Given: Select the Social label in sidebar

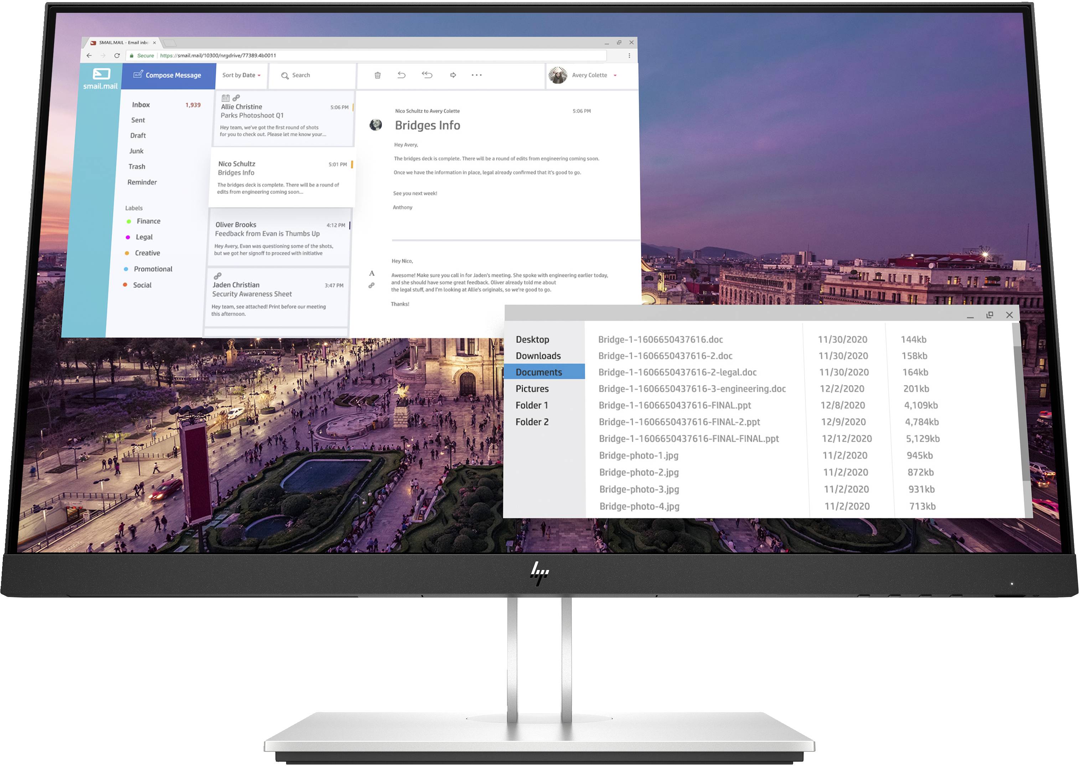Looking at the screenshot, I should [x=148, y=284].
